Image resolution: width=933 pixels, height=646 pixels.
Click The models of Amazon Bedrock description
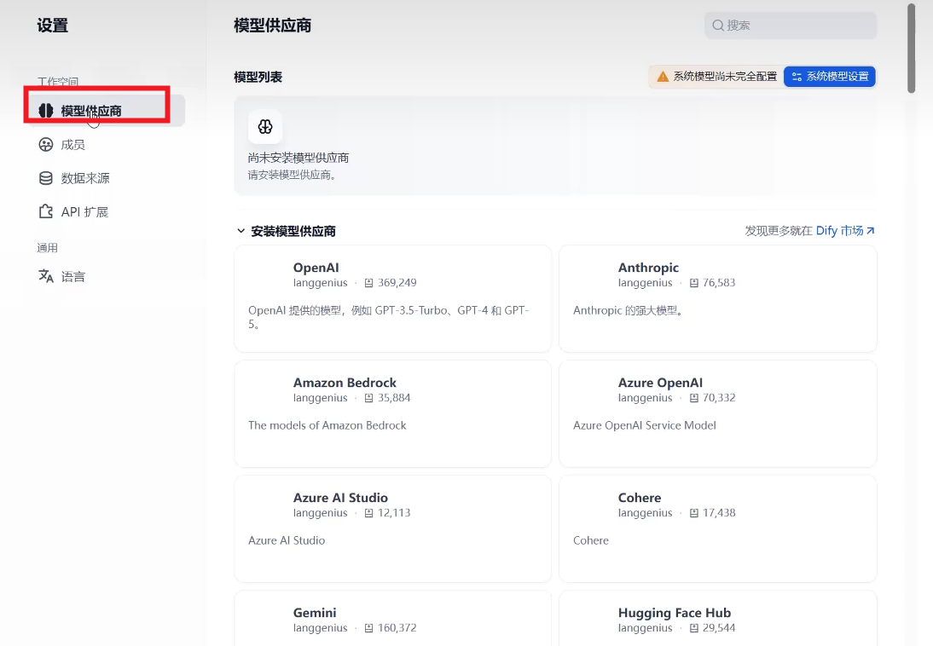pos(327,425)
